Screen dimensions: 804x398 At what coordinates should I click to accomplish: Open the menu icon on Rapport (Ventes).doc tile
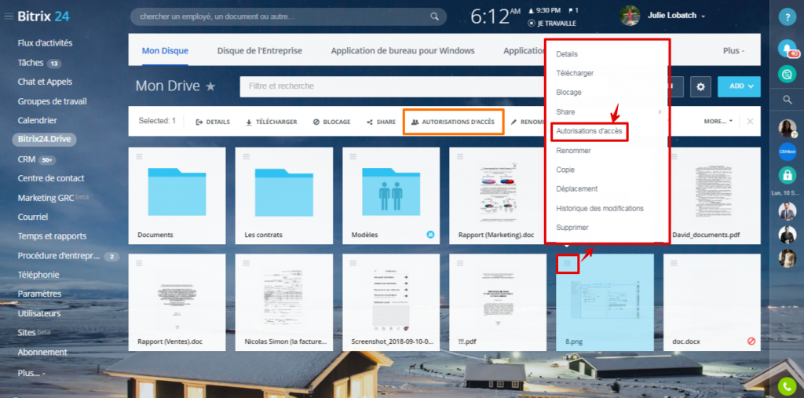coord(140,263)
